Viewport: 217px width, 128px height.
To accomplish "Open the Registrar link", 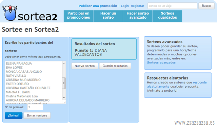I will pos(137,6).
